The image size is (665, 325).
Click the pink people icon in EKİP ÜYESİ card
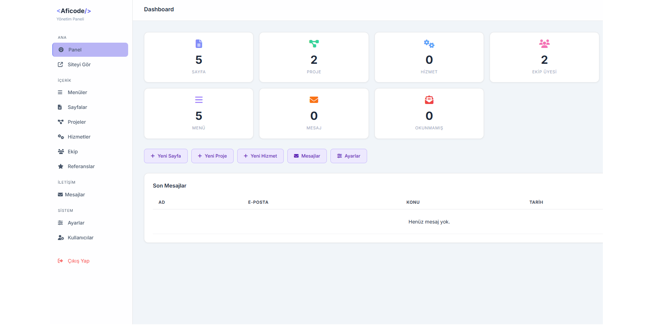544,44
